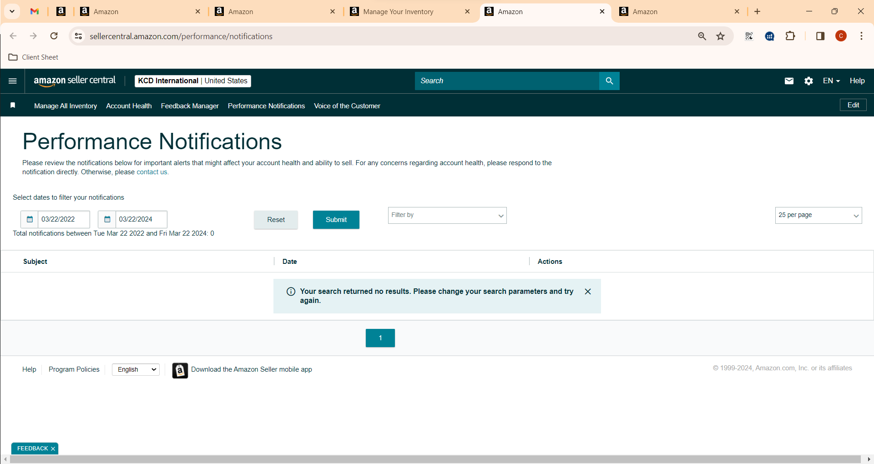Close the FEEDBACK tab
Image resolution: width=874 pixels, height=464 pixels.
click(53, 449)
